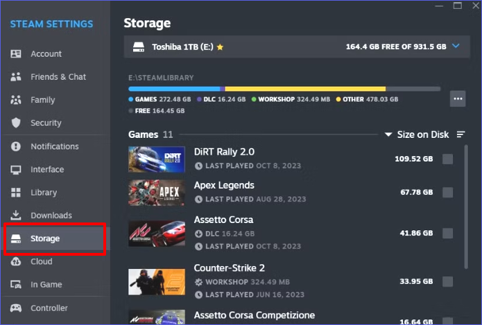Click the Controller gamepad icon

click(16, 308)
